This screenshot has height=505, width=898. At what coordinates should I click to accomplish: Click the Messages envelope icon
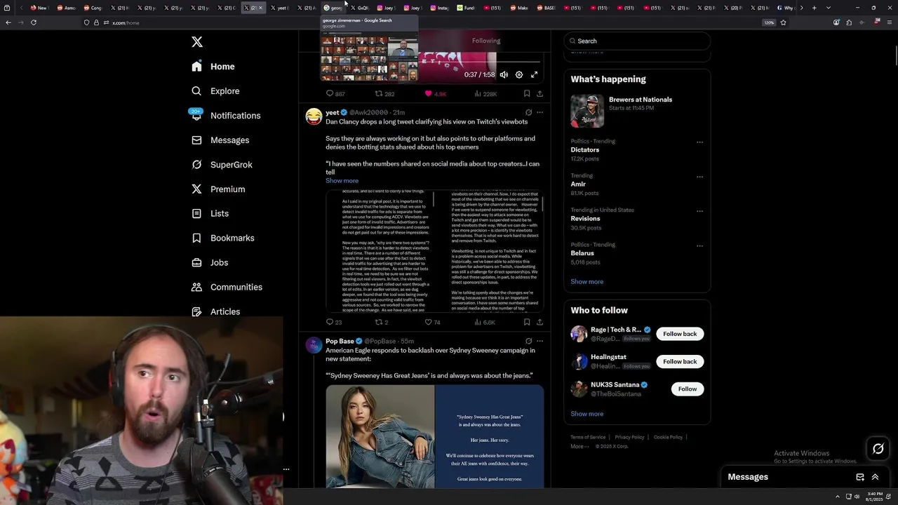pos(196,140)
